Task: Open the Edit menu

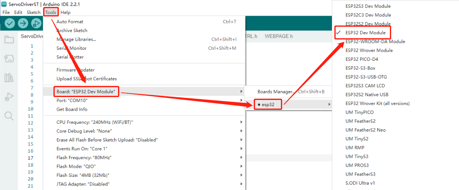Action: click(18, 12)
